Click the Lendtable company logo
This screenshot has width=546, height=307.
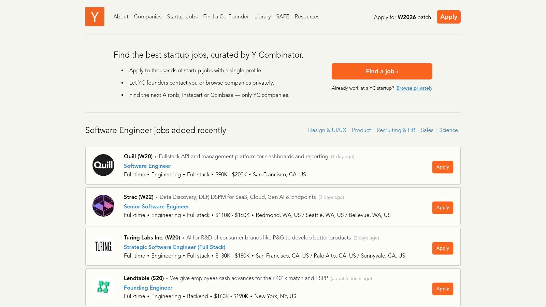(x=103, y=287)
